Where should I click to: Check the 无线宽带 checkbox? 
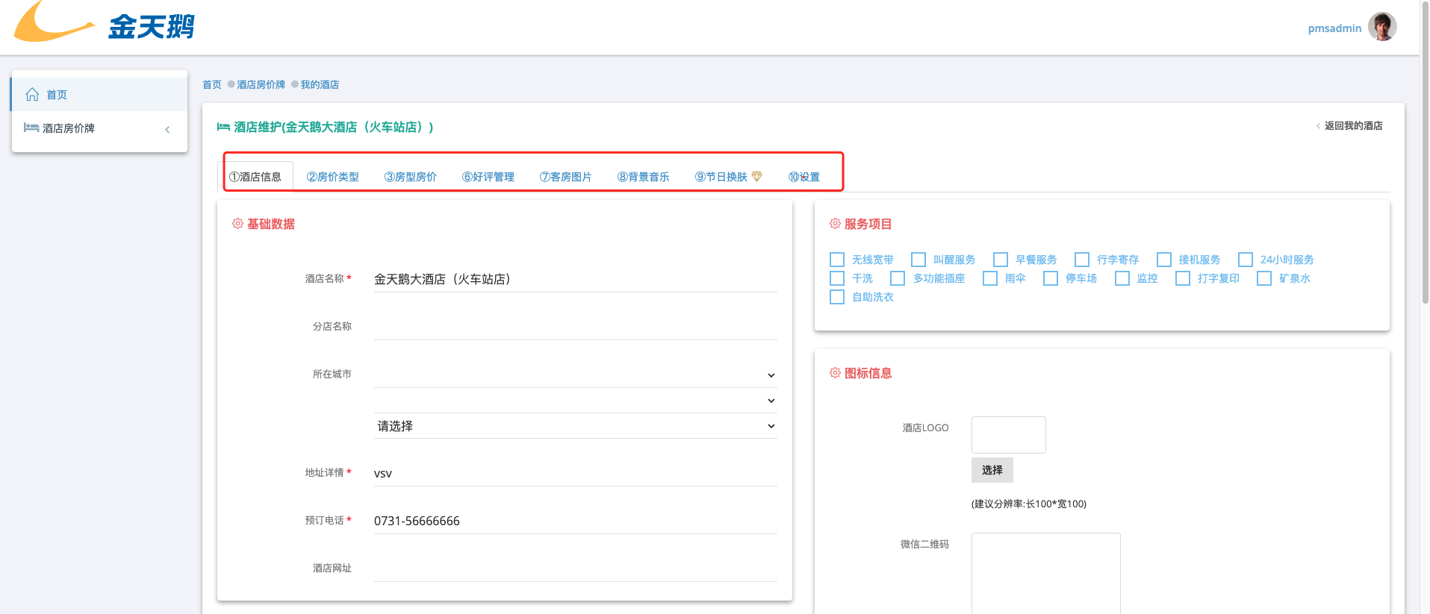point(837,260)
